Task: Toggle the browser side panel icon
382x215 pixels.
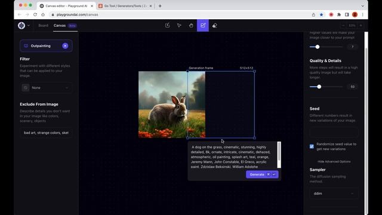Action: click(x=347, y=14)
